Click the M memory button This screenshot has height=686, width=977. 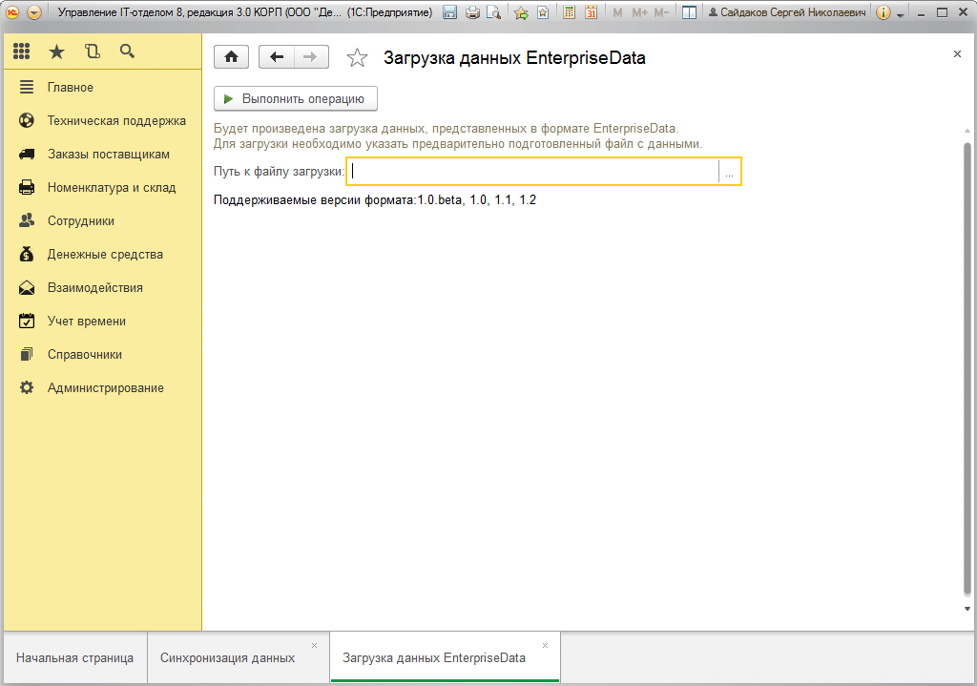pos(617,12)
